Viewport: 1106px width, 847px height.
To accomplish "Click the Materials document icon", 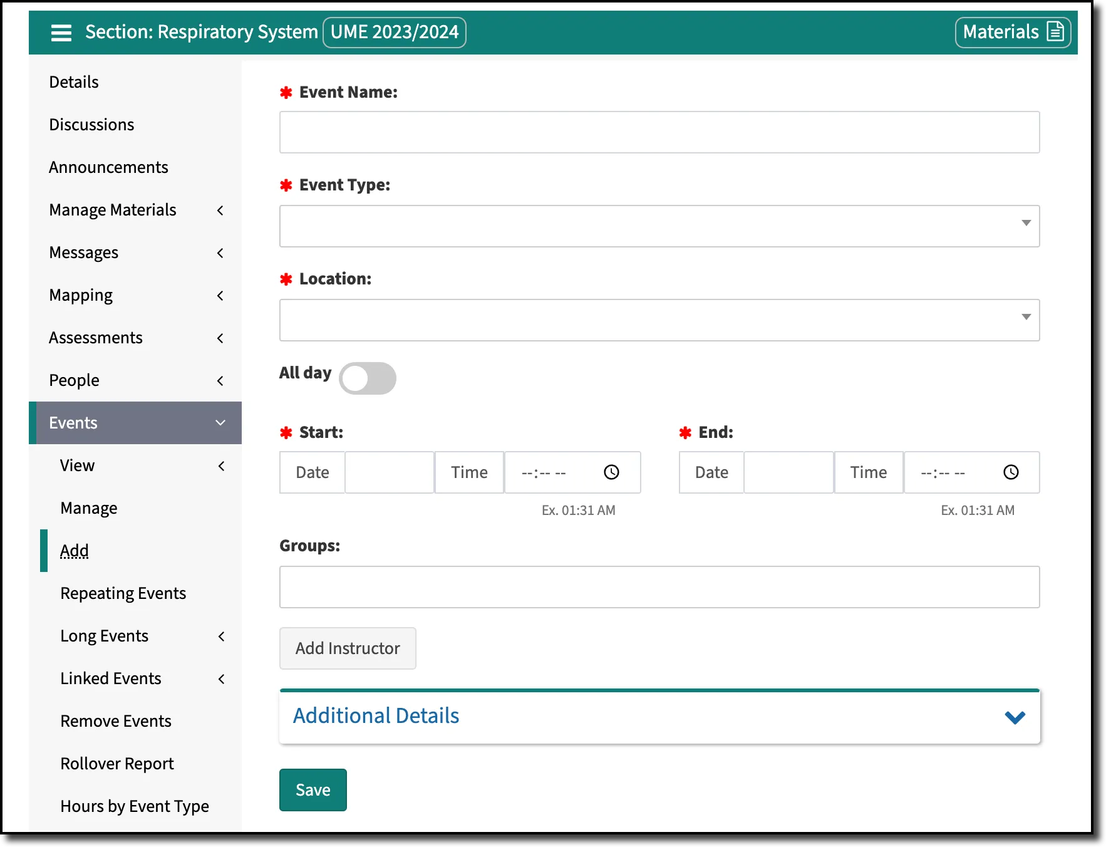I will click(x=1055, y=32).
